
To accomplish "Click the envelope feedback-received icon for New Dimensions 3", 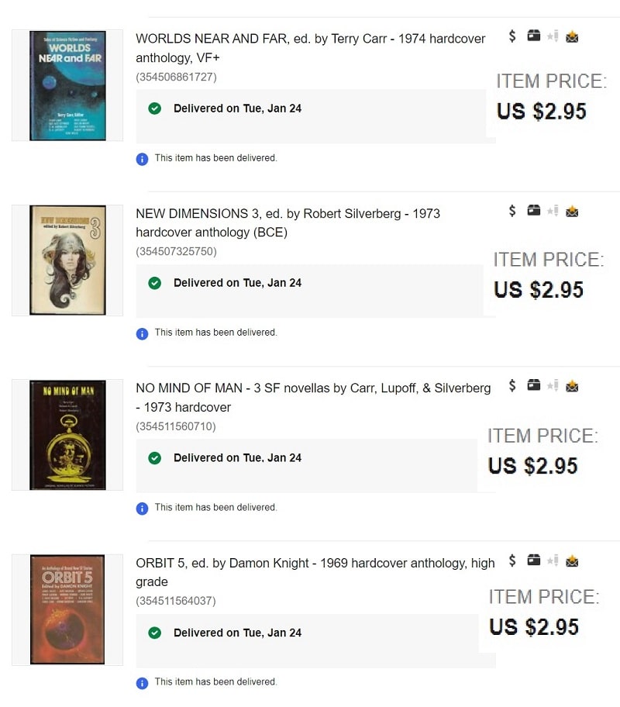I will pyautogui.click(x=572, y=211).
